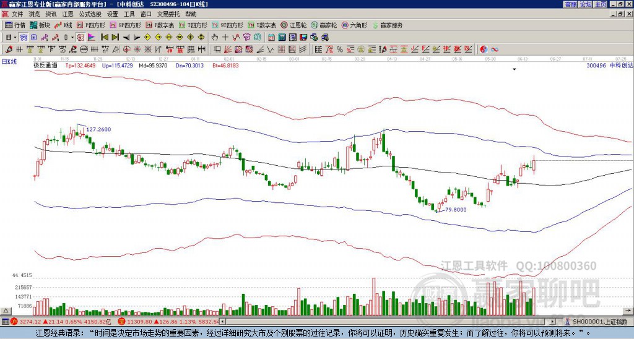Open 赢家服务 with the dollar icon
The height and width of the screenshot is (339, 634).
(x=388, y=25)
